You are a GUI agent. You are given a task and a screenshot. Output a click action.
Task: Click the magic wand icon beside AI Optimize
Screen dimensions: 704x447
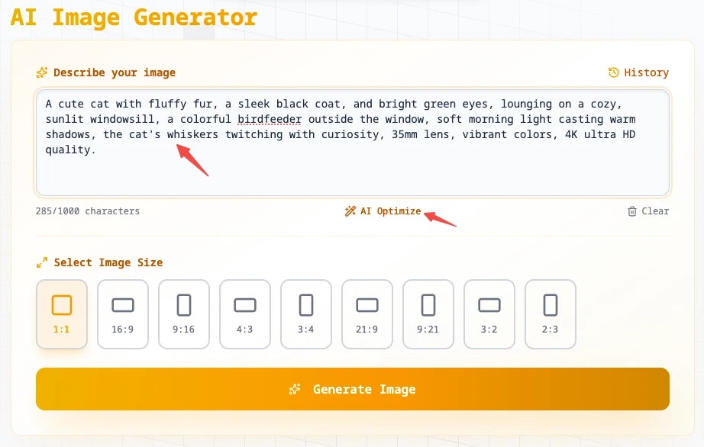click(350, 211)
